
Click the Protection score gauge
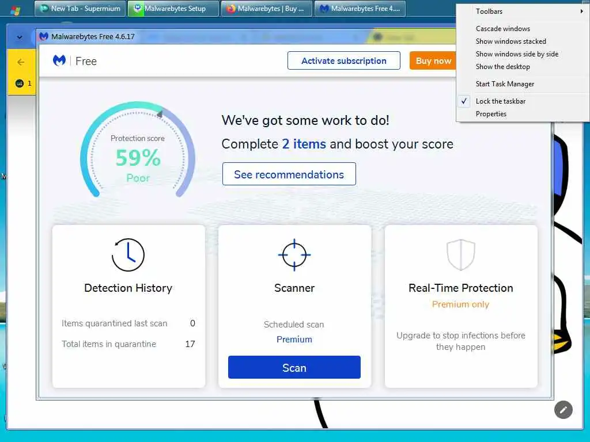138,150
